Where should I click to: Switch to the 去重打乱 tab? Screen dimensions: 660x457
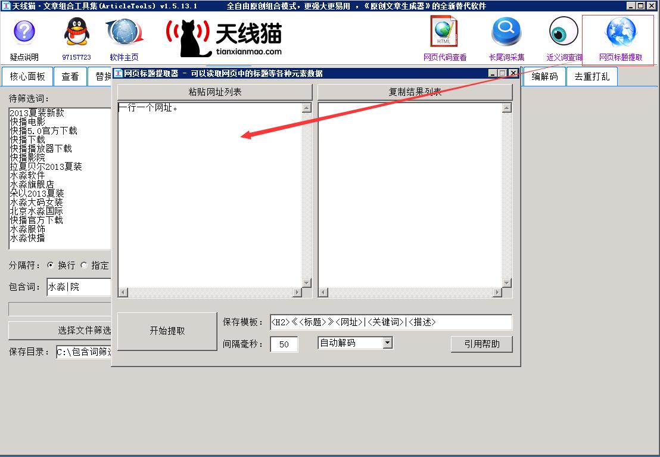pyautogui.click(x=592, y=76)
